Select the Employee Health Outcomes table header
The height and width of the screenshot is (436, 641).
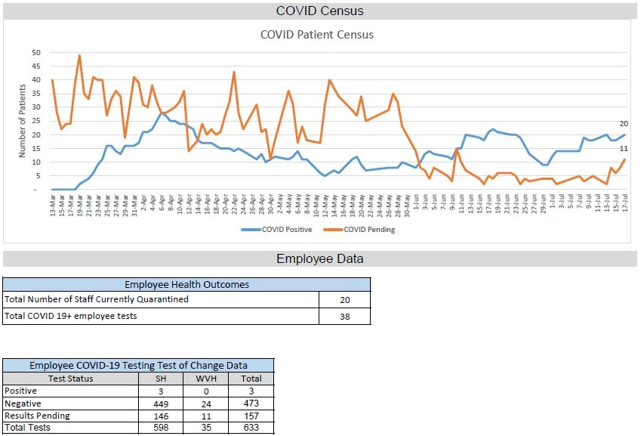click(x=186, y=284)
